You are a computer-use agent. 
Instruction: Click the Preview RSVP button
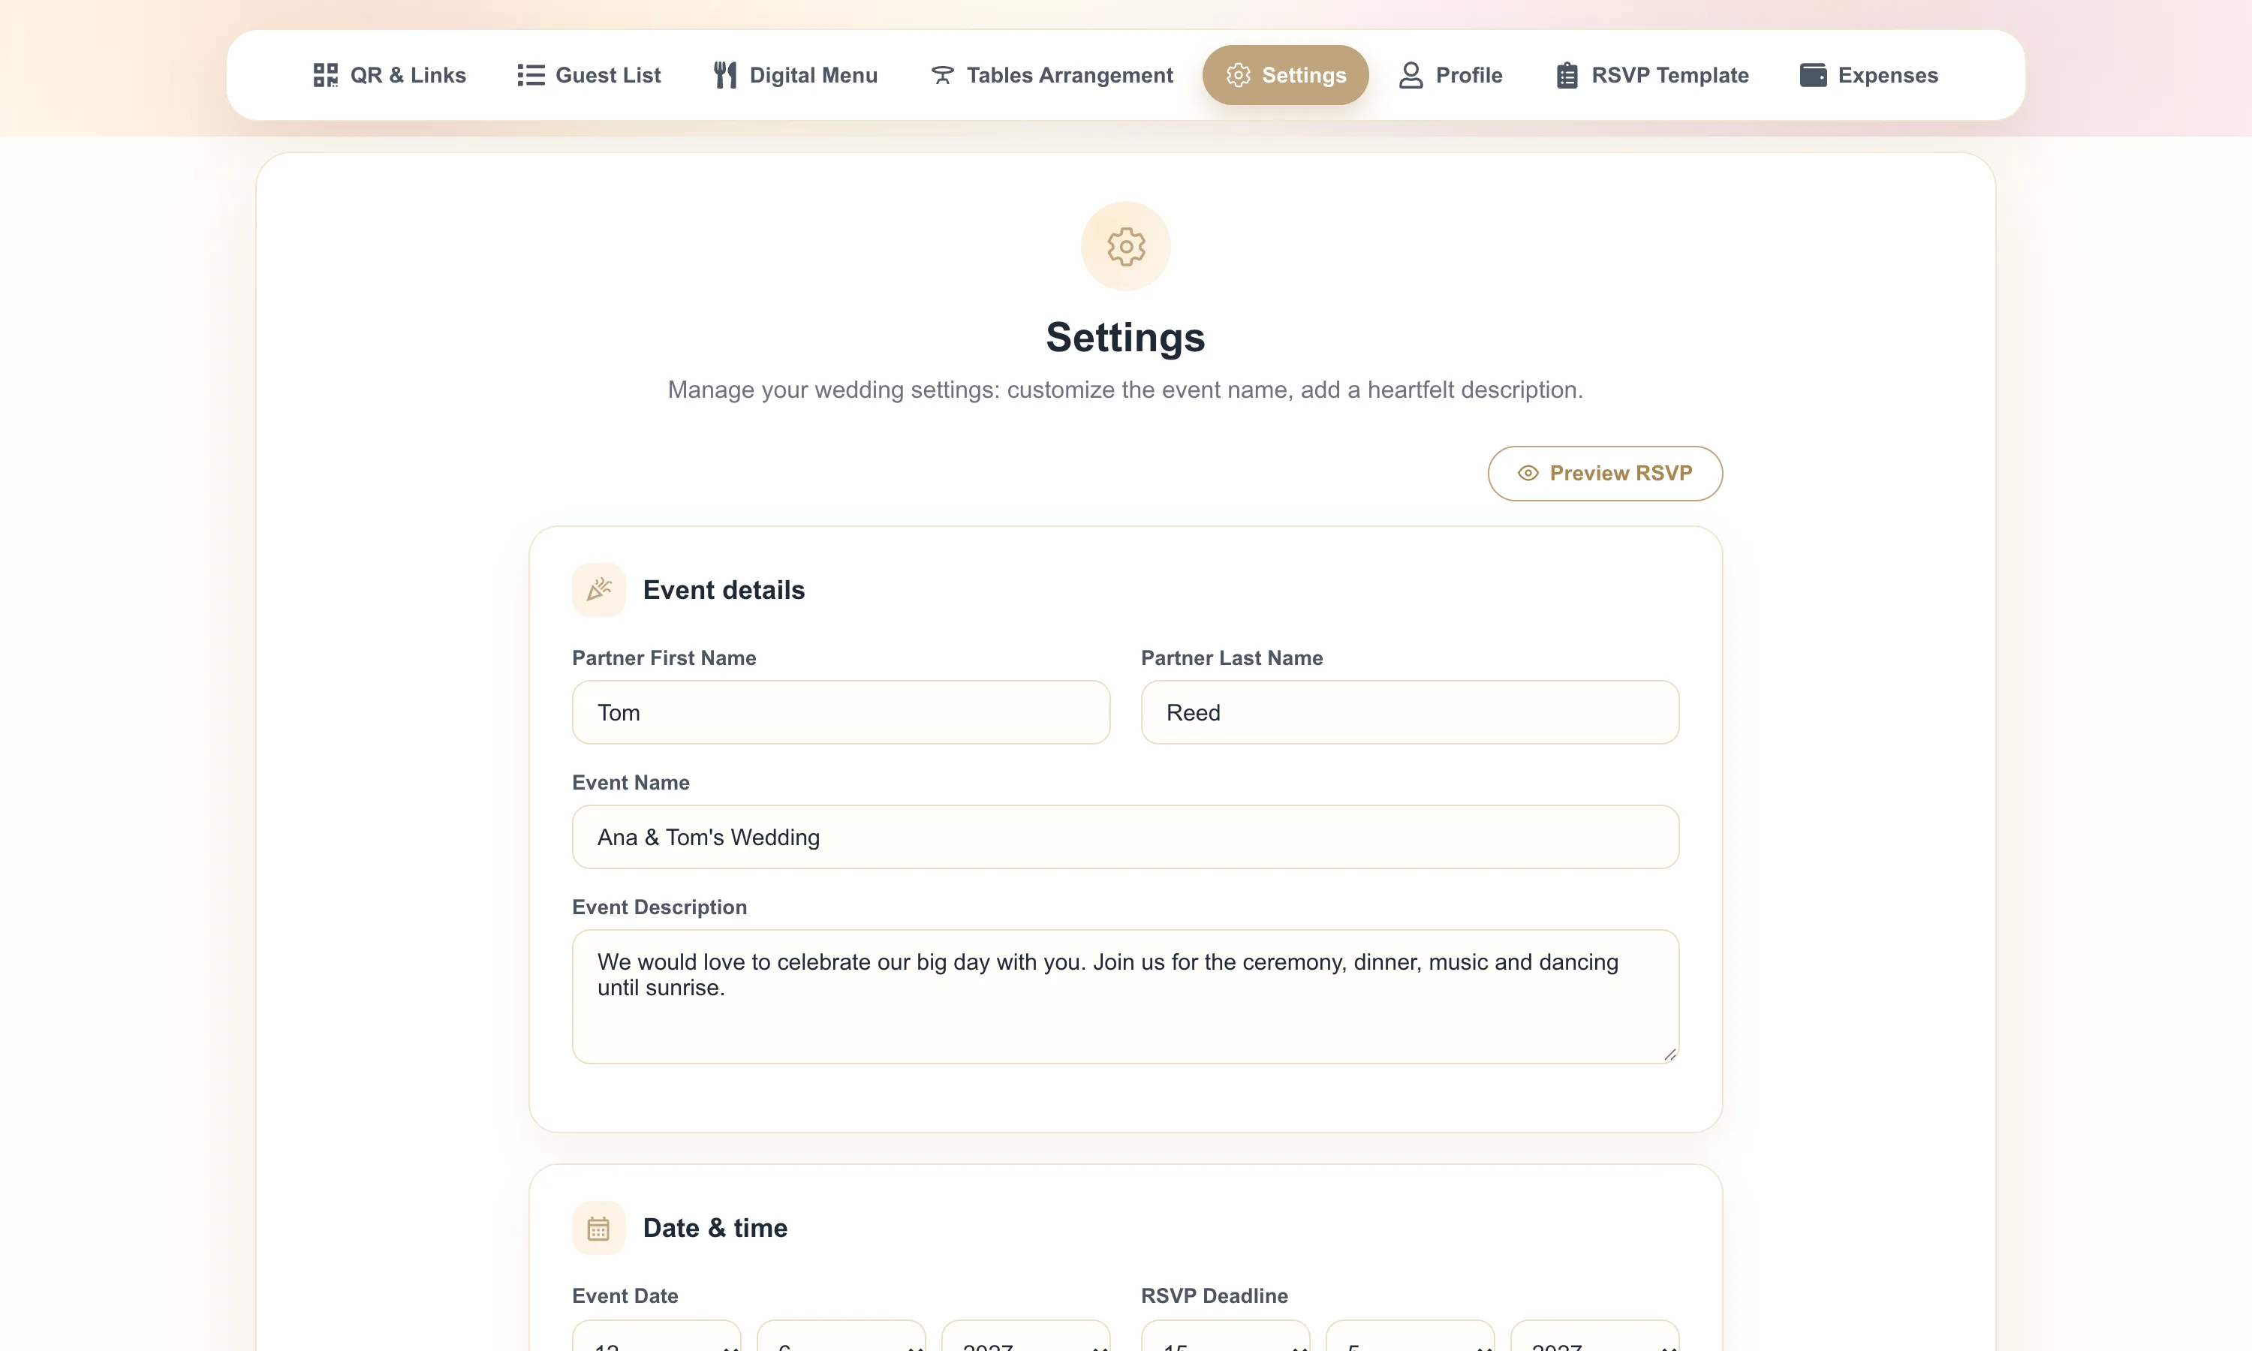[1605, 474]
